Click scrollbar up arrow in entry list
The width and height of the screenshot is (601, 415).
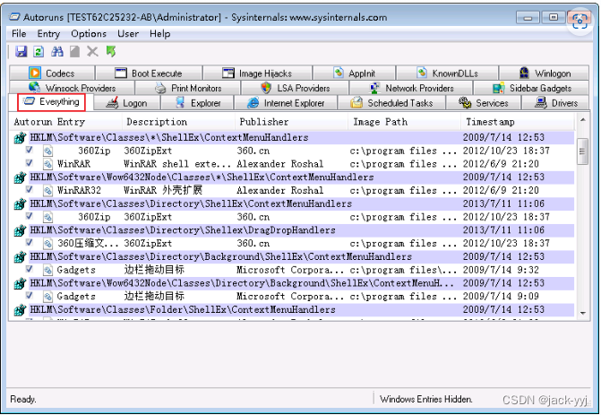582,120
